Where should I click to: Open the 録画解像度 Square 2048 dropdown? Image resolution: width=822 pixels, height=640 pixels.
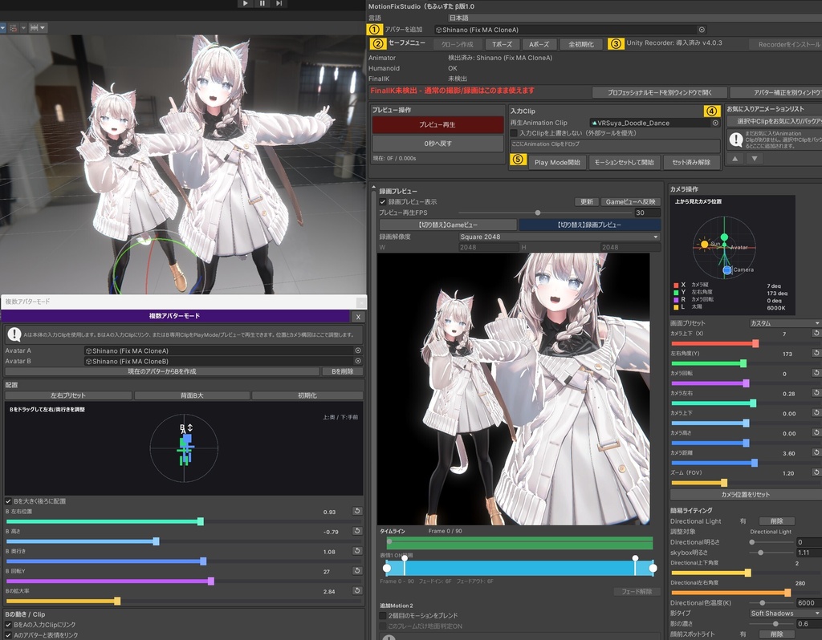pos(560,237)
